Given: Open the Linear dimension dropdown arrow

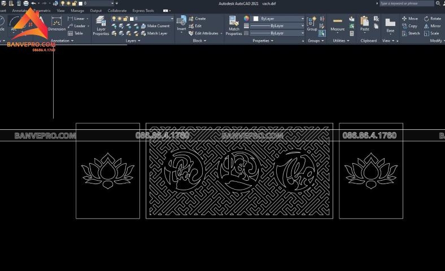Looking at the screenshot, I should (x=88, y=19).
